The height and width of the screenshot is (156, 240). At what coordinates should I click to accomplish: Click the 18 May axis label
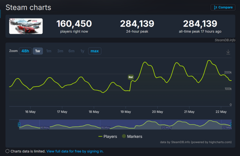coord(94,112)
